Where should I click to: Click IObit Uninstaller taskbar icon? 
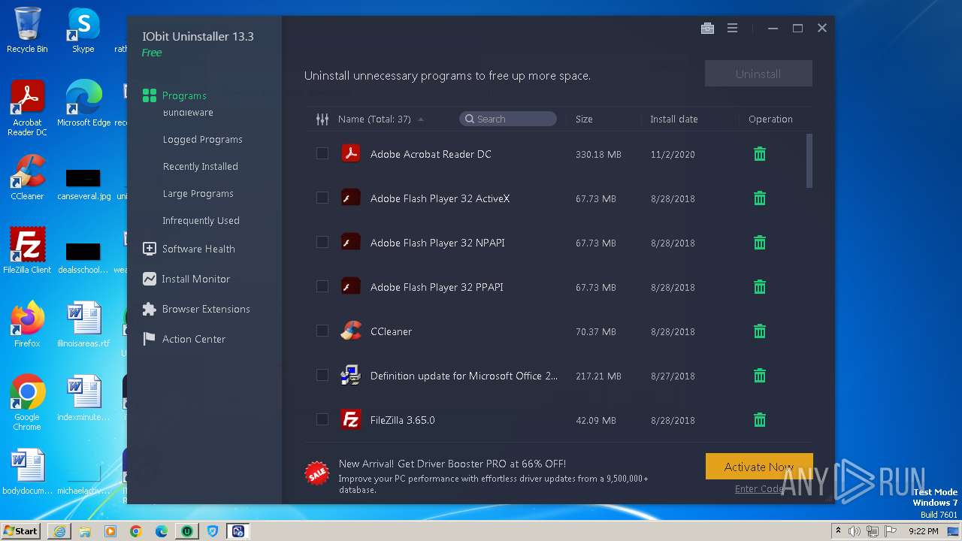[186, 531]
